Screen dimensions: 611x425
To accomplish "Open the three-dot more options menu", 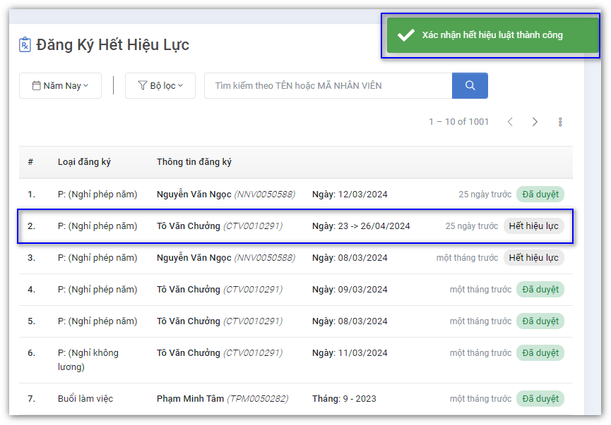I will (560, 122).
